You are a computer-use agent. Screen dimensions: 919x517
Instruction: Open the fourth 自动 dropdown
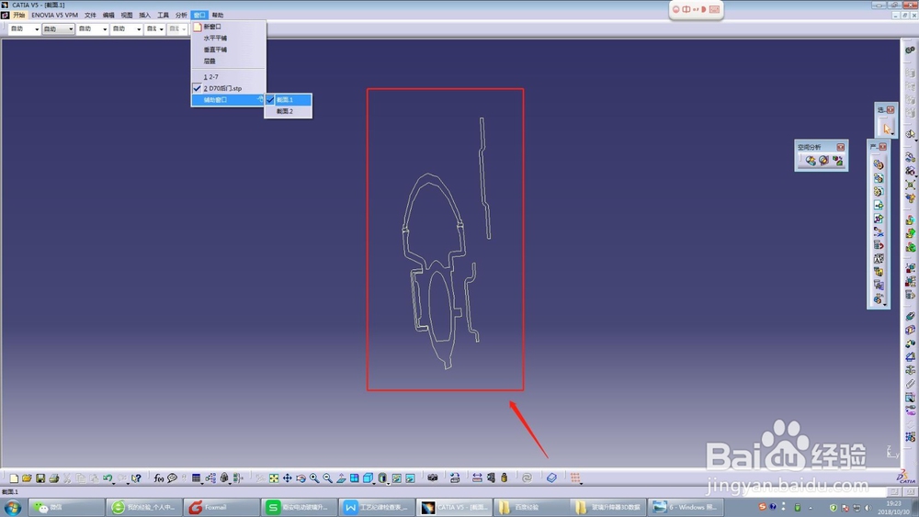(126, 28)
